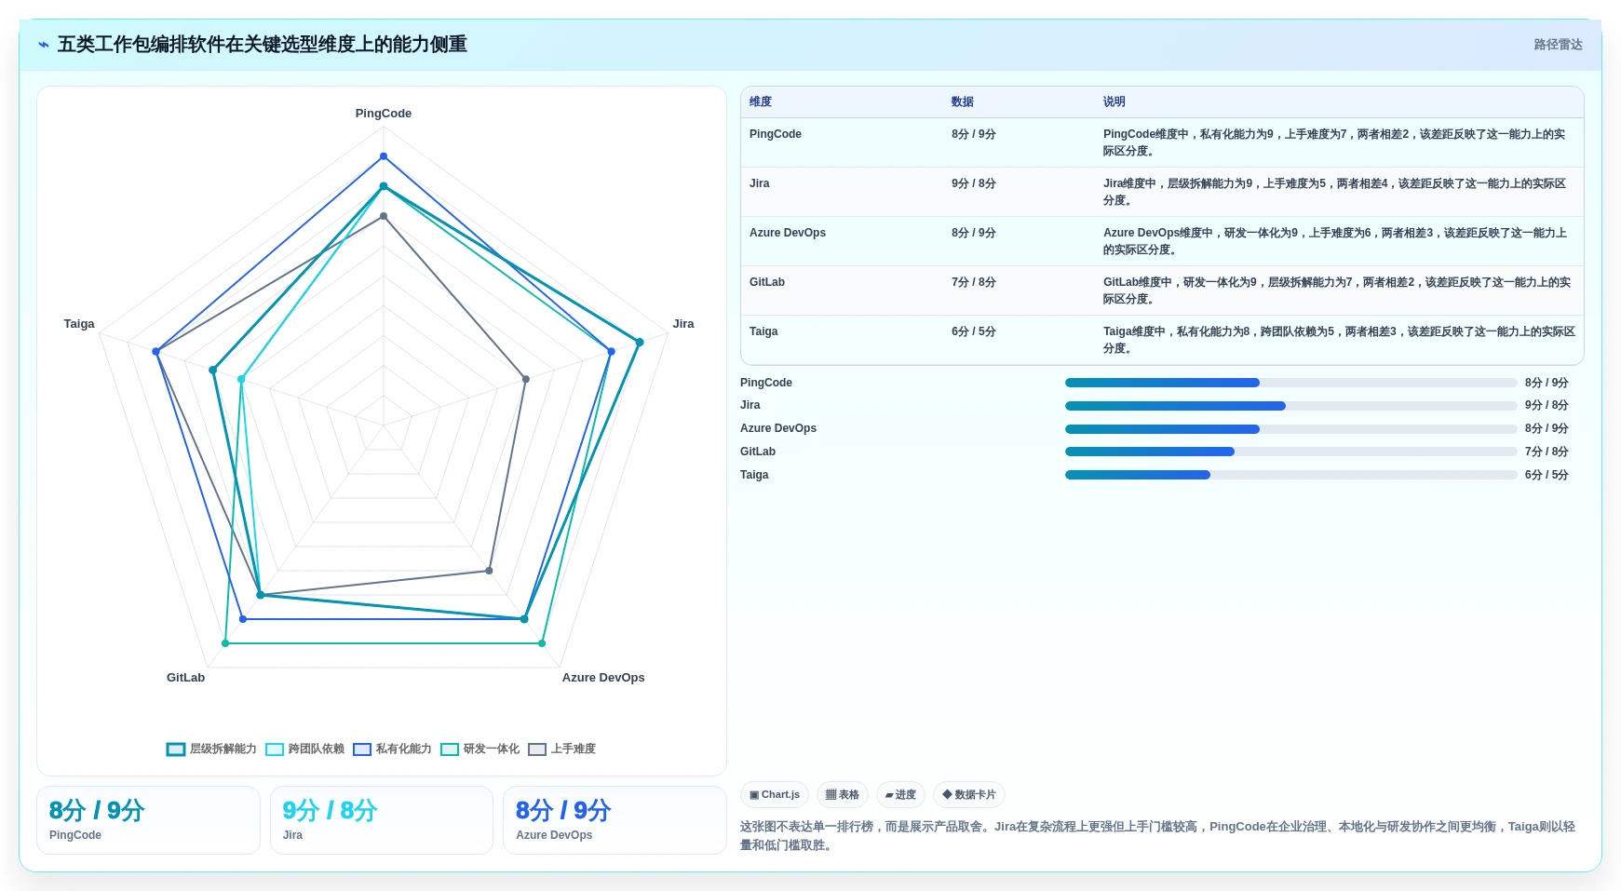Click the 表格 tag chip
This screenshot has width=1621, height=891.
(x=843, y=795)
